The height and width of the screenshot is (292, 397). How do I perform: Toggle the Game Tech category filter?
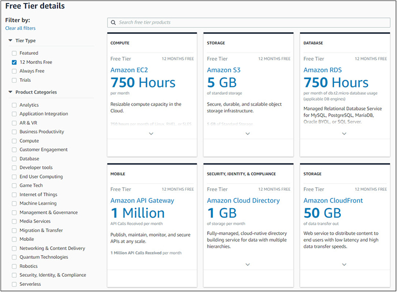pyautogui.click(x=14, y=186)
